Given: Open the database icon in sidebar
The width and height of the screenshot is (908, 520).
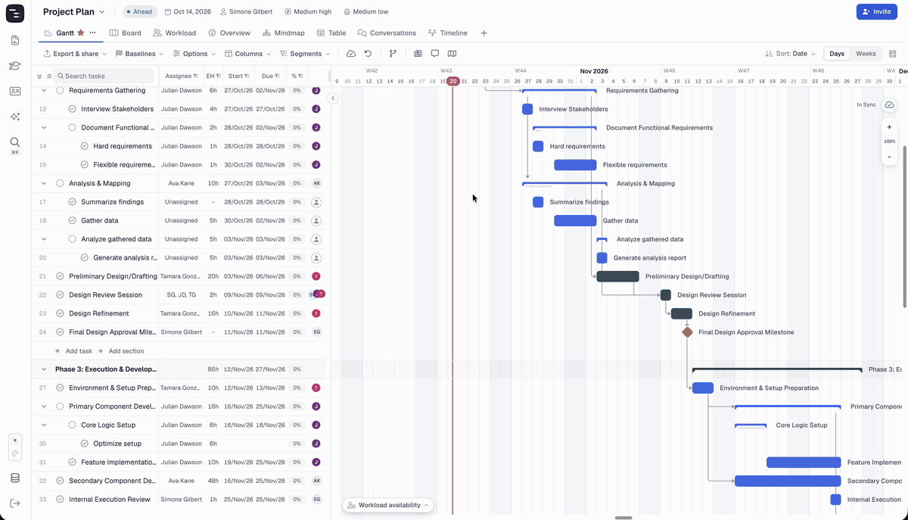Looking at the screenshot, I should click(15, 478).
